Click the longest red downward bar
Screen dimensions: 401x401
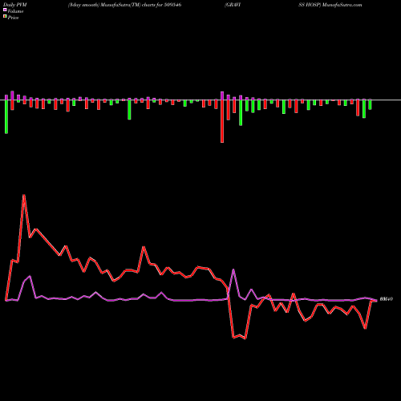click(x=222, y=121)
